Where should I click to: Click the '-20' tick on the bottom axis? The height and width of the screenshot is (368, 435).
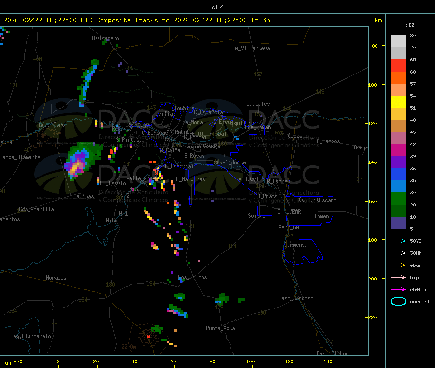(18, 361)
